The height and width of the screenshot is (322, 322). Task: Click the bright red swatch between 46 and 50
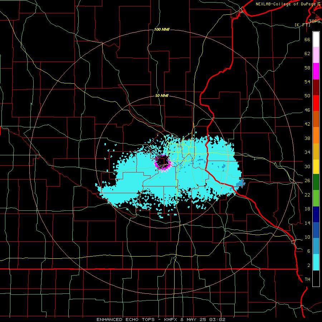(x=316, y=103)
